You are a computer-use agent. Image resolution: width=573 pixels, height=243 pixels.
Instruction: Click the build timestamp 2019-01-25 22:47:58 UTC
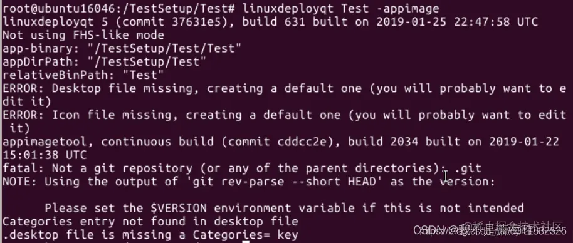pyautogui.click(x=457, y=21)
